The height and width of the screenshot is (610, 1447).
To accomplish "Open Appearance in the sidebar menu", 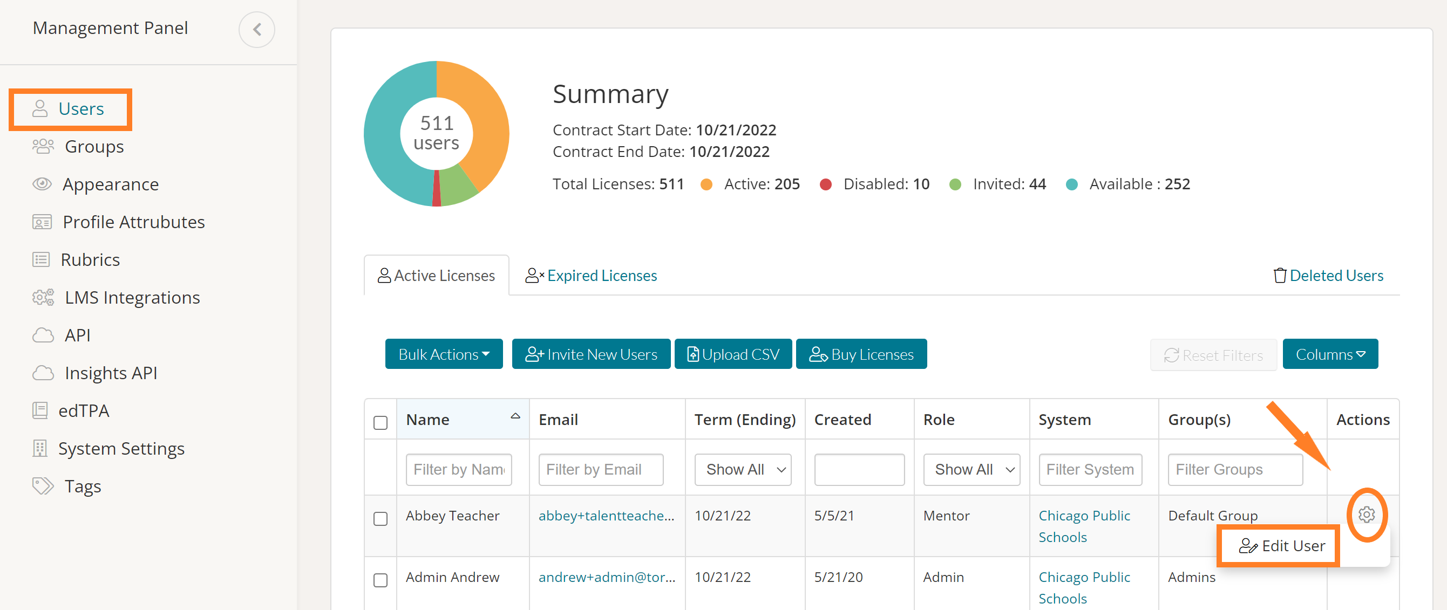I will coord(111,183).
